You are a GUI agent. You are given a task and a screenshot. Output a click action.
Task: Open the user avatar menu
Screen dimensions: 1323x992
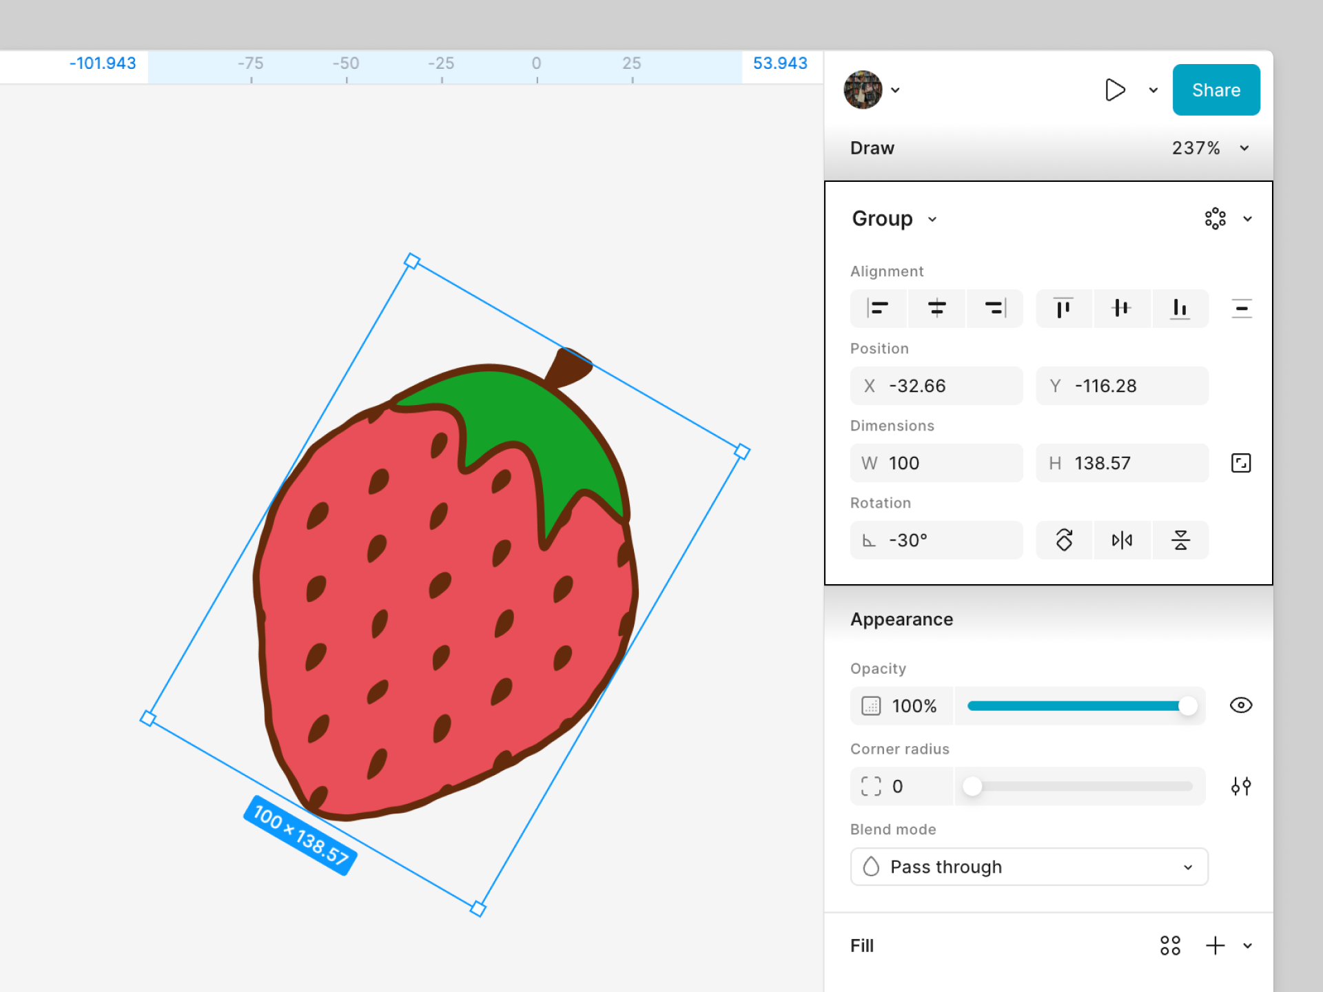point(863,90)
